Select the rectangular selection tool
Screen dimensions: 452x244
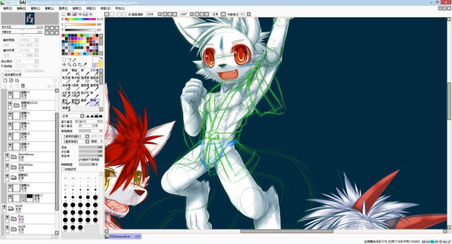(x=64, y=60)
